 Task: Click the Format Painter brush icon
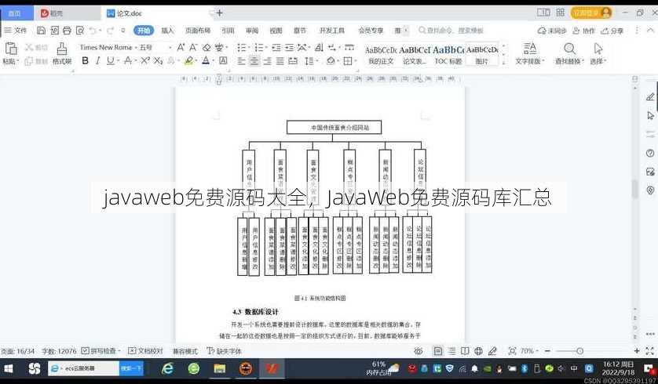coord(62,49)
